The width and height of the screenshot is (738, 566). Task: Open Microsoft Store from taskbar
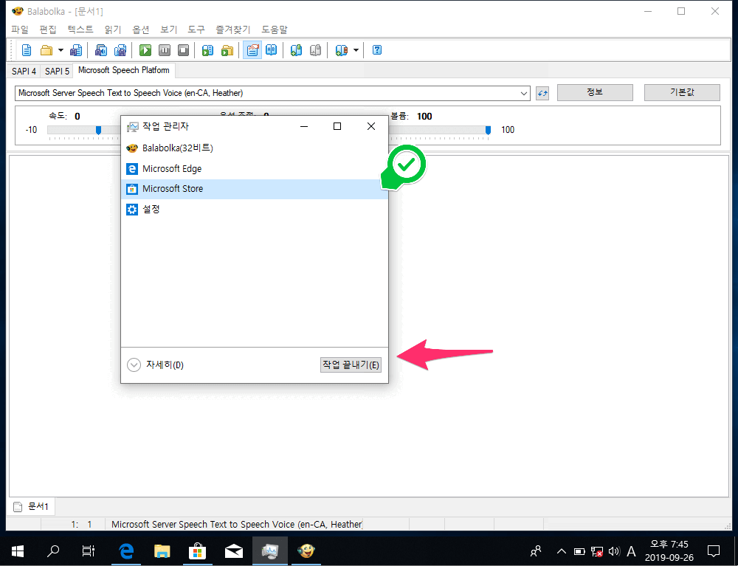[x=198, y=551]
